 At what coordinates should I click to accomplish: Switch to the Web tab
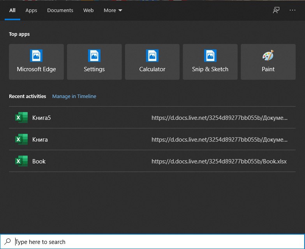tap(88, 10)
